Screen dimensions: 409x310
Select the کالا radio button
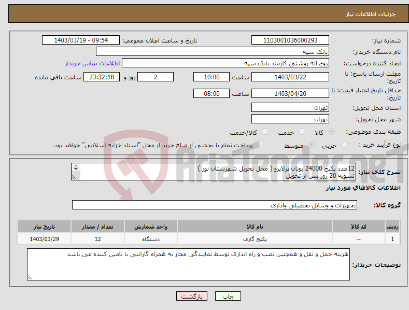[331, 132]
